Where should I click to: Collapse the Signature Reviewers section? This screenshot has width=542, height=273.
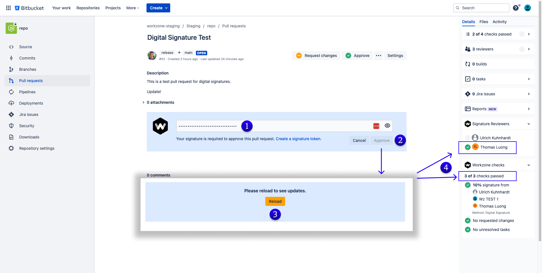tap(528, 124)
